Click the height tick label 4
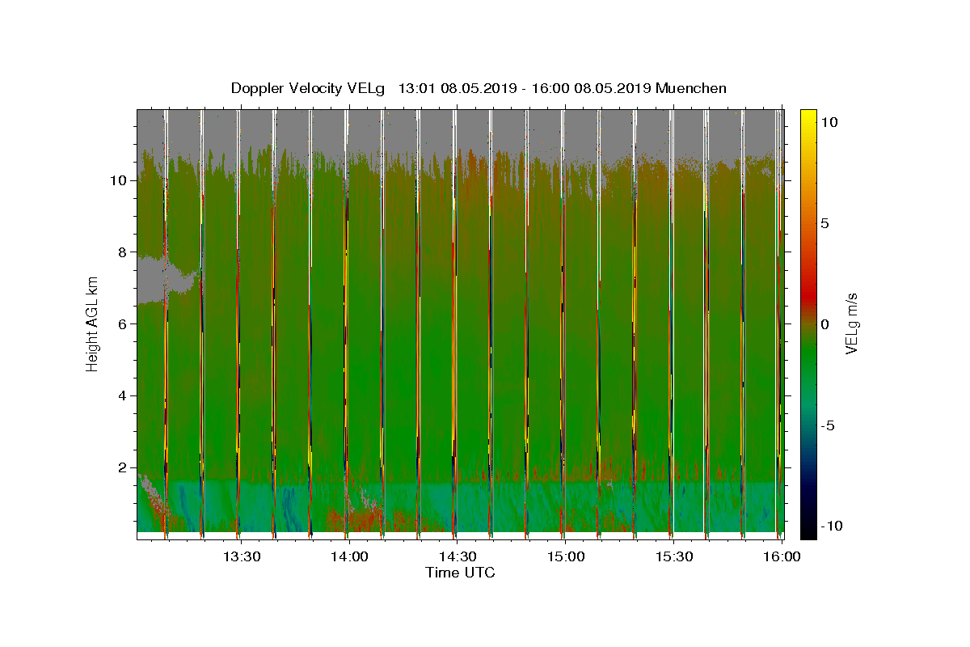This screenshot has width=970, height=647. pos(123,395)
